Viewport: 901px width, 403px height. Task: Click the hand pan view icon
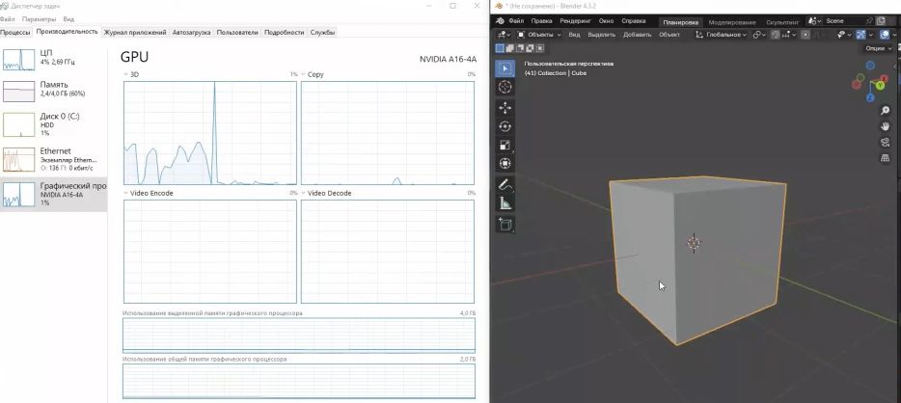885,126
